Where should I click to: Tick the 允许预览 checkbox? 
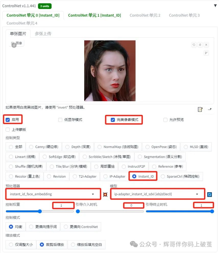165,120
